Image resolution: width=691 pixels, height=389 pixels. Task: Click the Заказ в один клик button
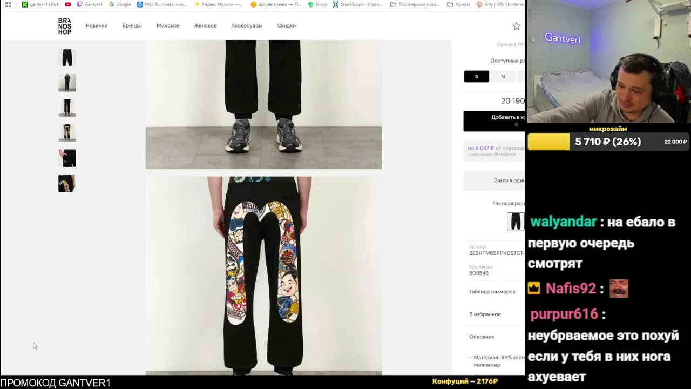click(x=494, y=180)
